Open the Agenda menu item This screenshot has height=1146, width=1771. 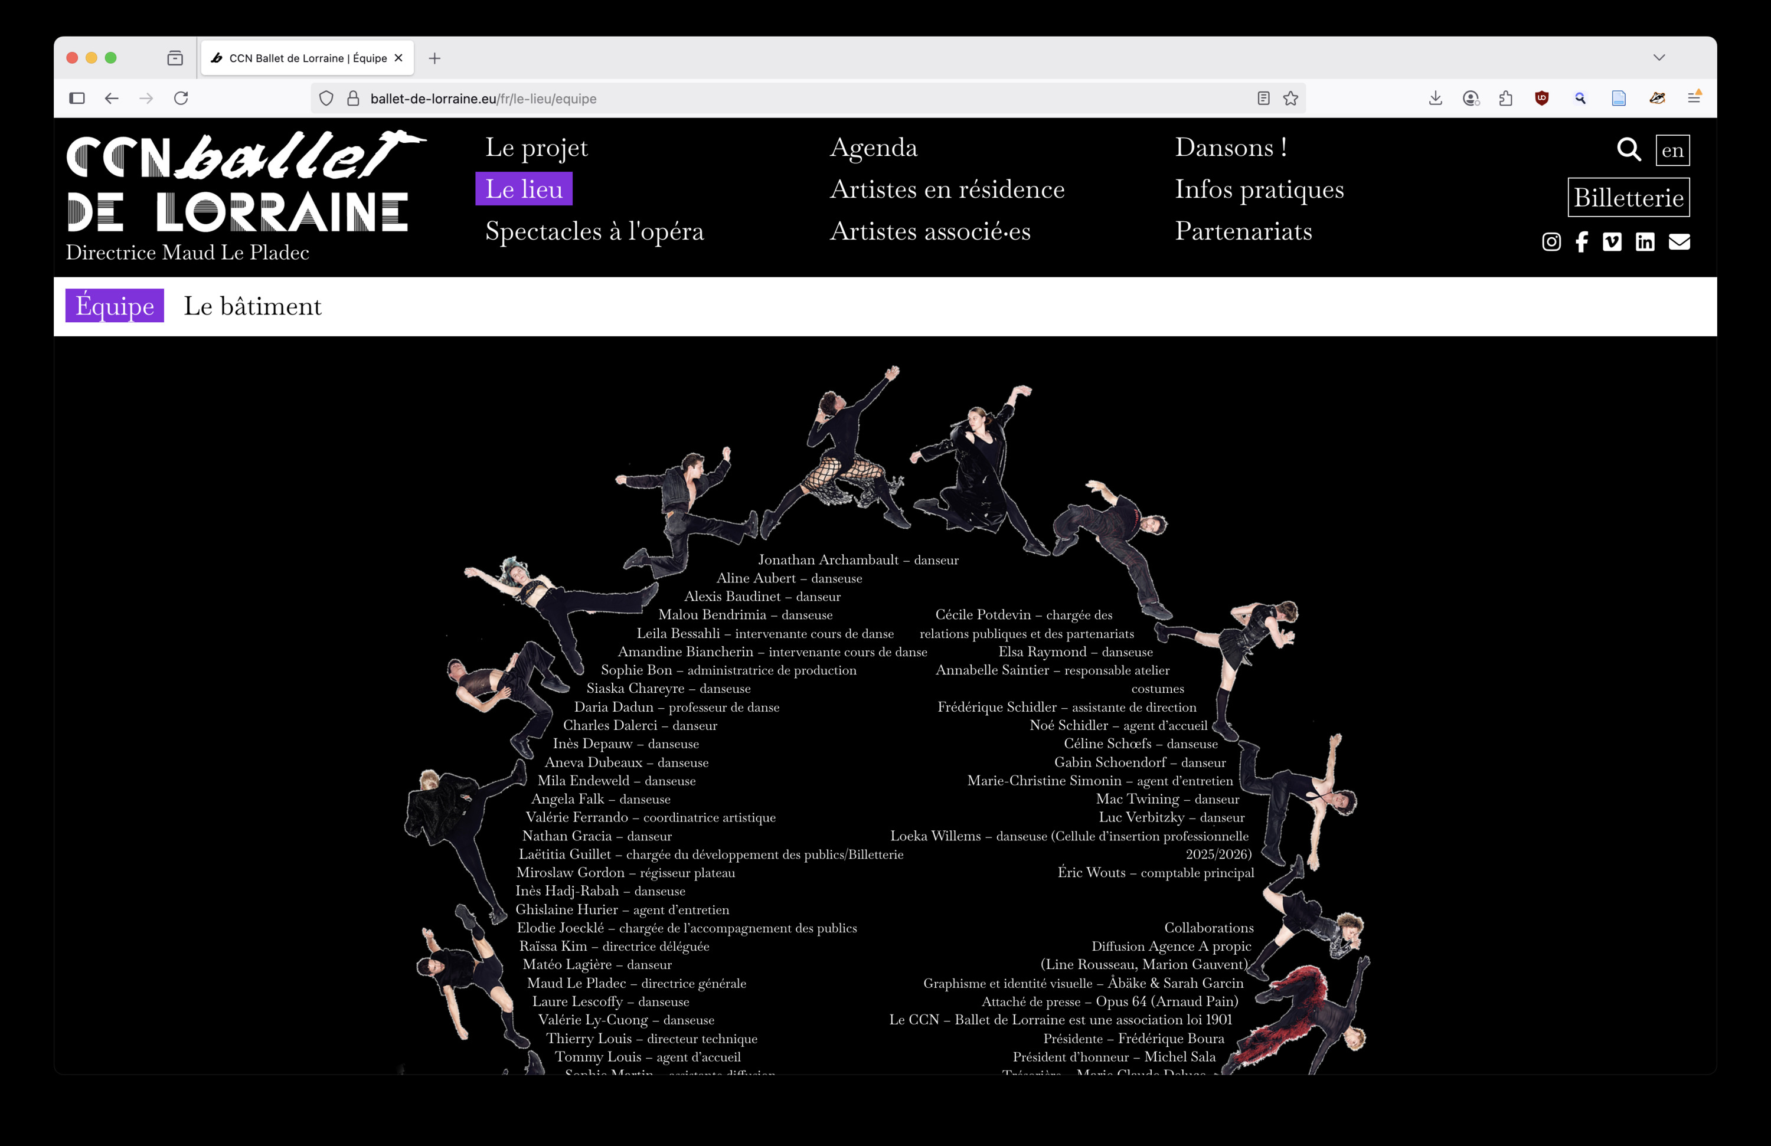pos(873,148)
